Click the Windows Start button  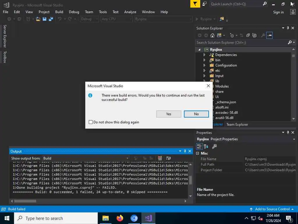click(x=7, y=218)
